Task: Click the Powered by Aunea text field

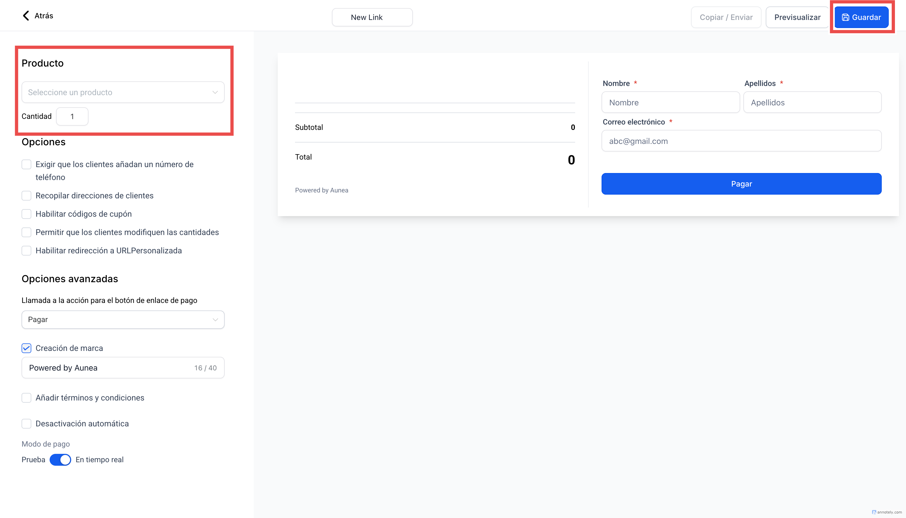Action: 107,368
